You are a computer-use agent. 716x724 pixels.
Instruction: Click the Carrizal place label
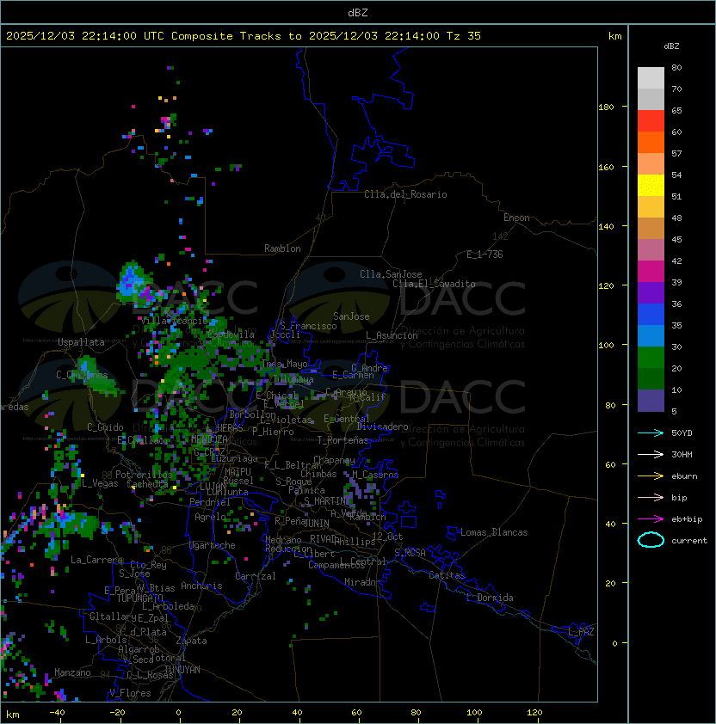coord(255,576)
